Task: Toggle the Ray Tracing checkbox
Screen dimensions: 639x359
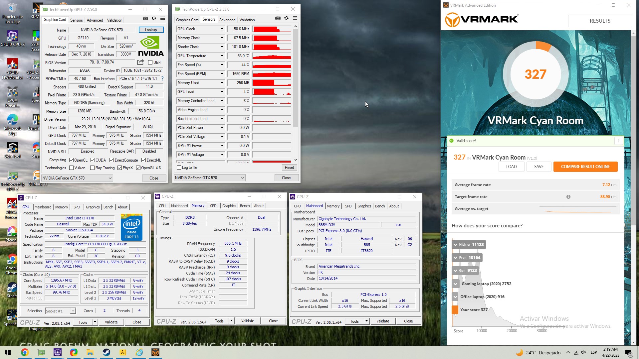Action: (93, 168)
